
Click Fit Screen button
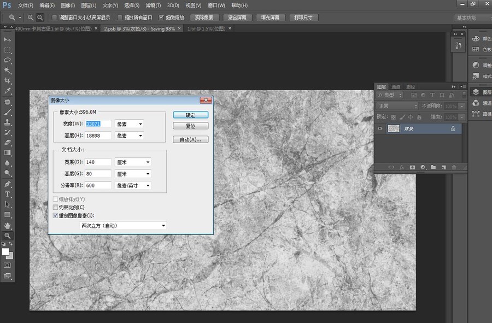coord(237,17)
